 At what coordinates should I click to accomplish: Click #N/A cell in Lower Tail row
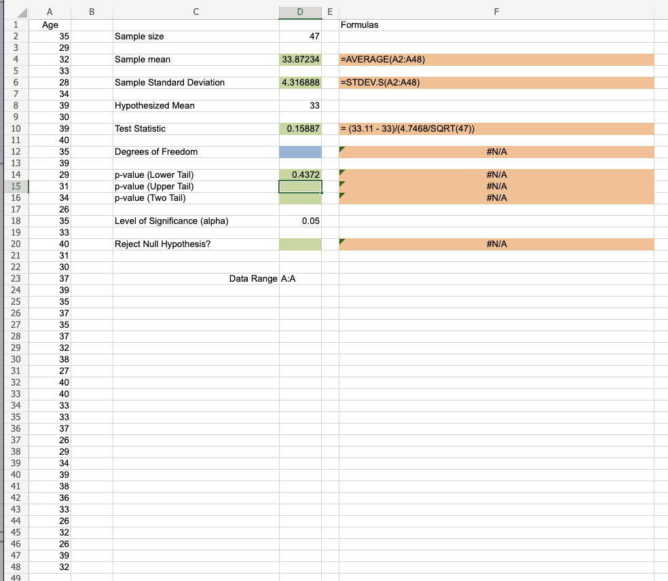coord(496,174)
